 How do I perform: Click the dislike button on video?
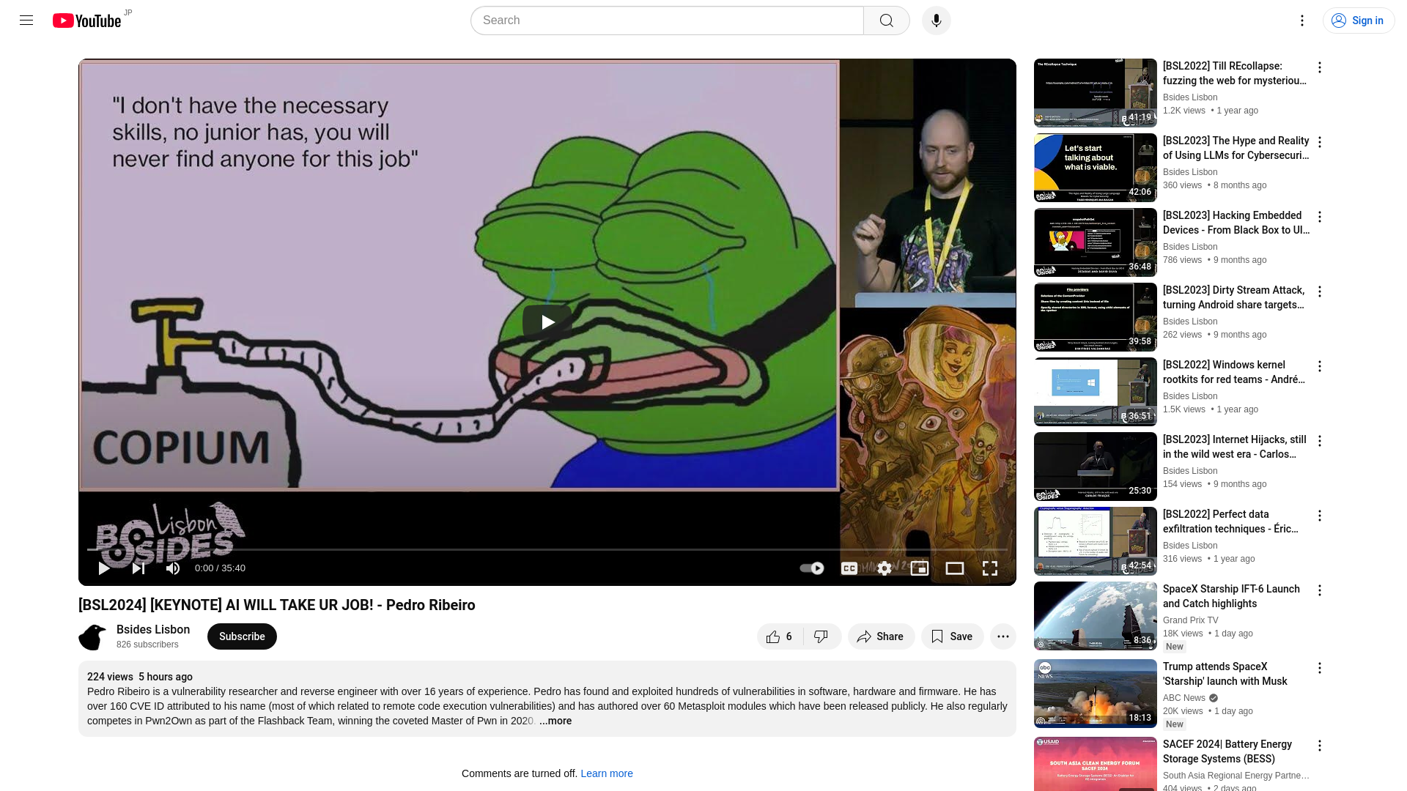pyautogui.click(x=821, y=636)
